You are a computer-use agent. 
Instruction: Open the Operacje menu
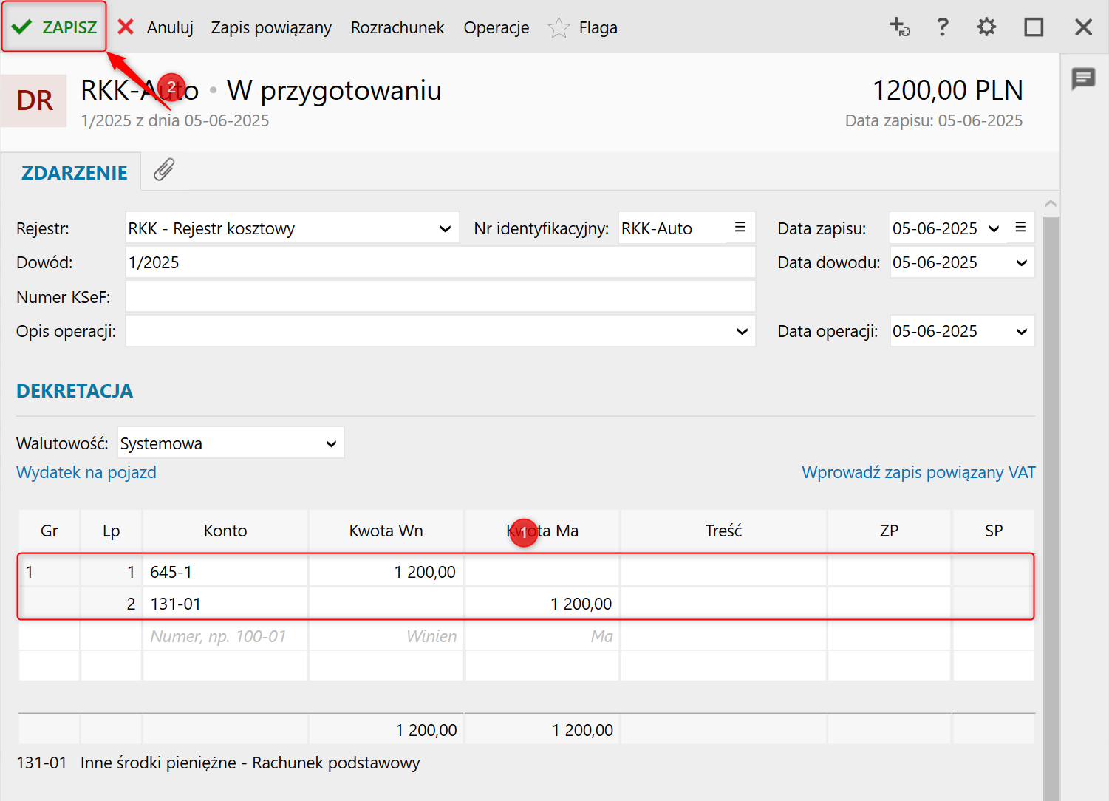click(496, 28)
